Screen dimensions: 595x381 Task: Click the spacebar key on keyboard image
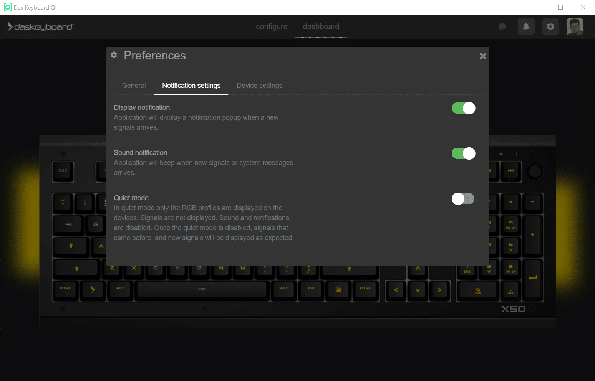(x=202, y=289)
